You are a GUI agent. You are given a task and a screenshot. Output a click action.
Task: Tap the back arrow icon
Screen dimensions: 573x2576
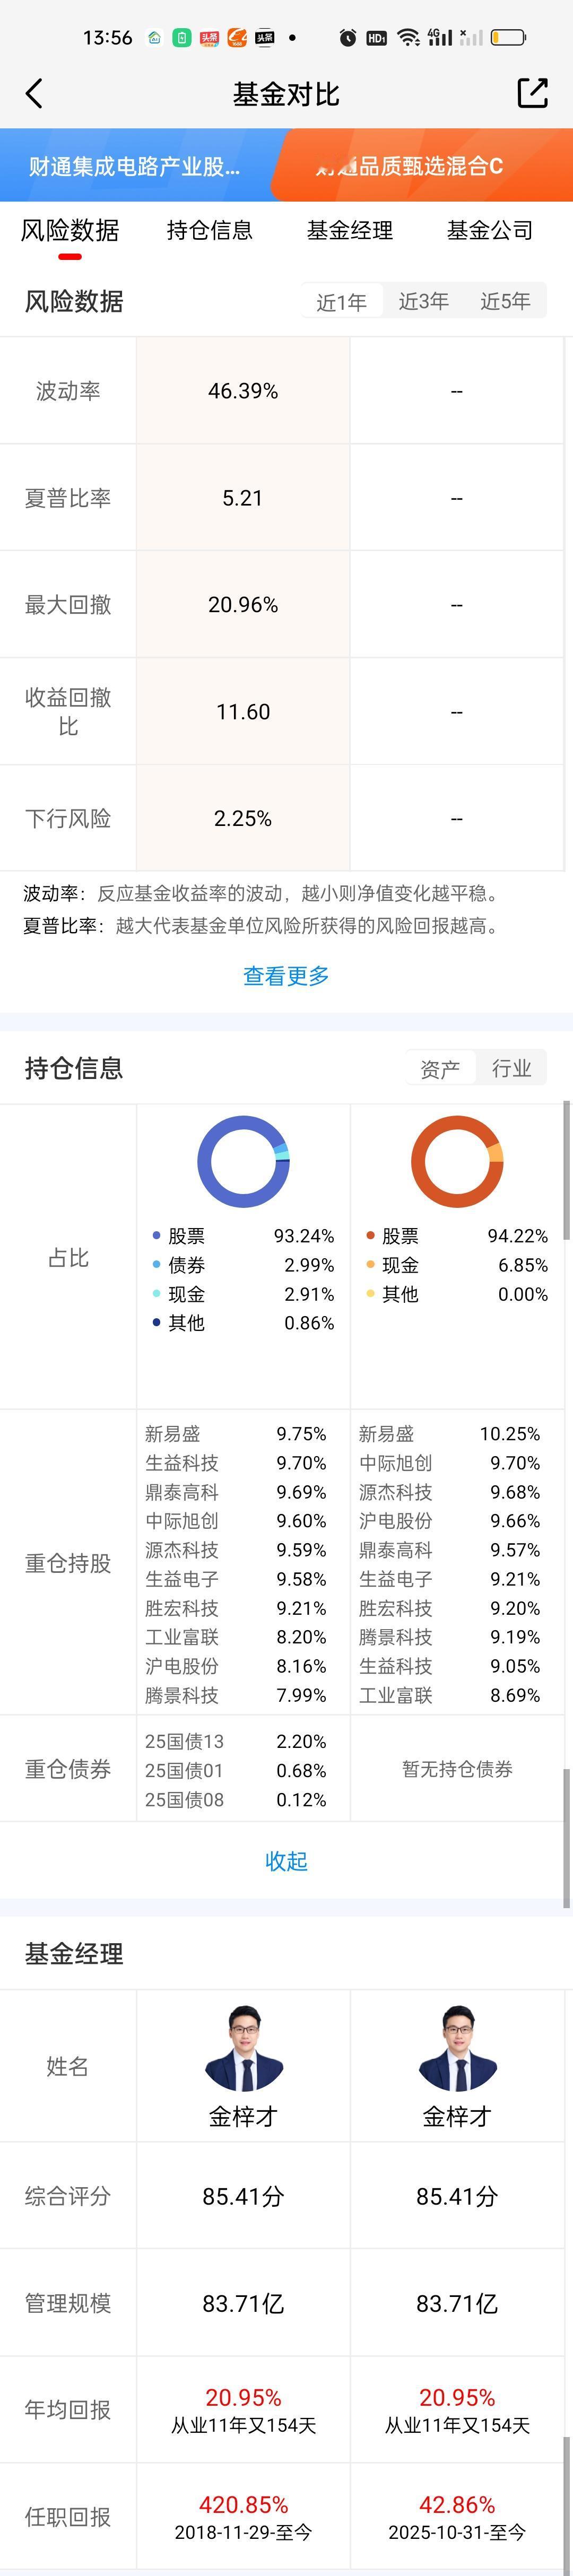(34, 94)
